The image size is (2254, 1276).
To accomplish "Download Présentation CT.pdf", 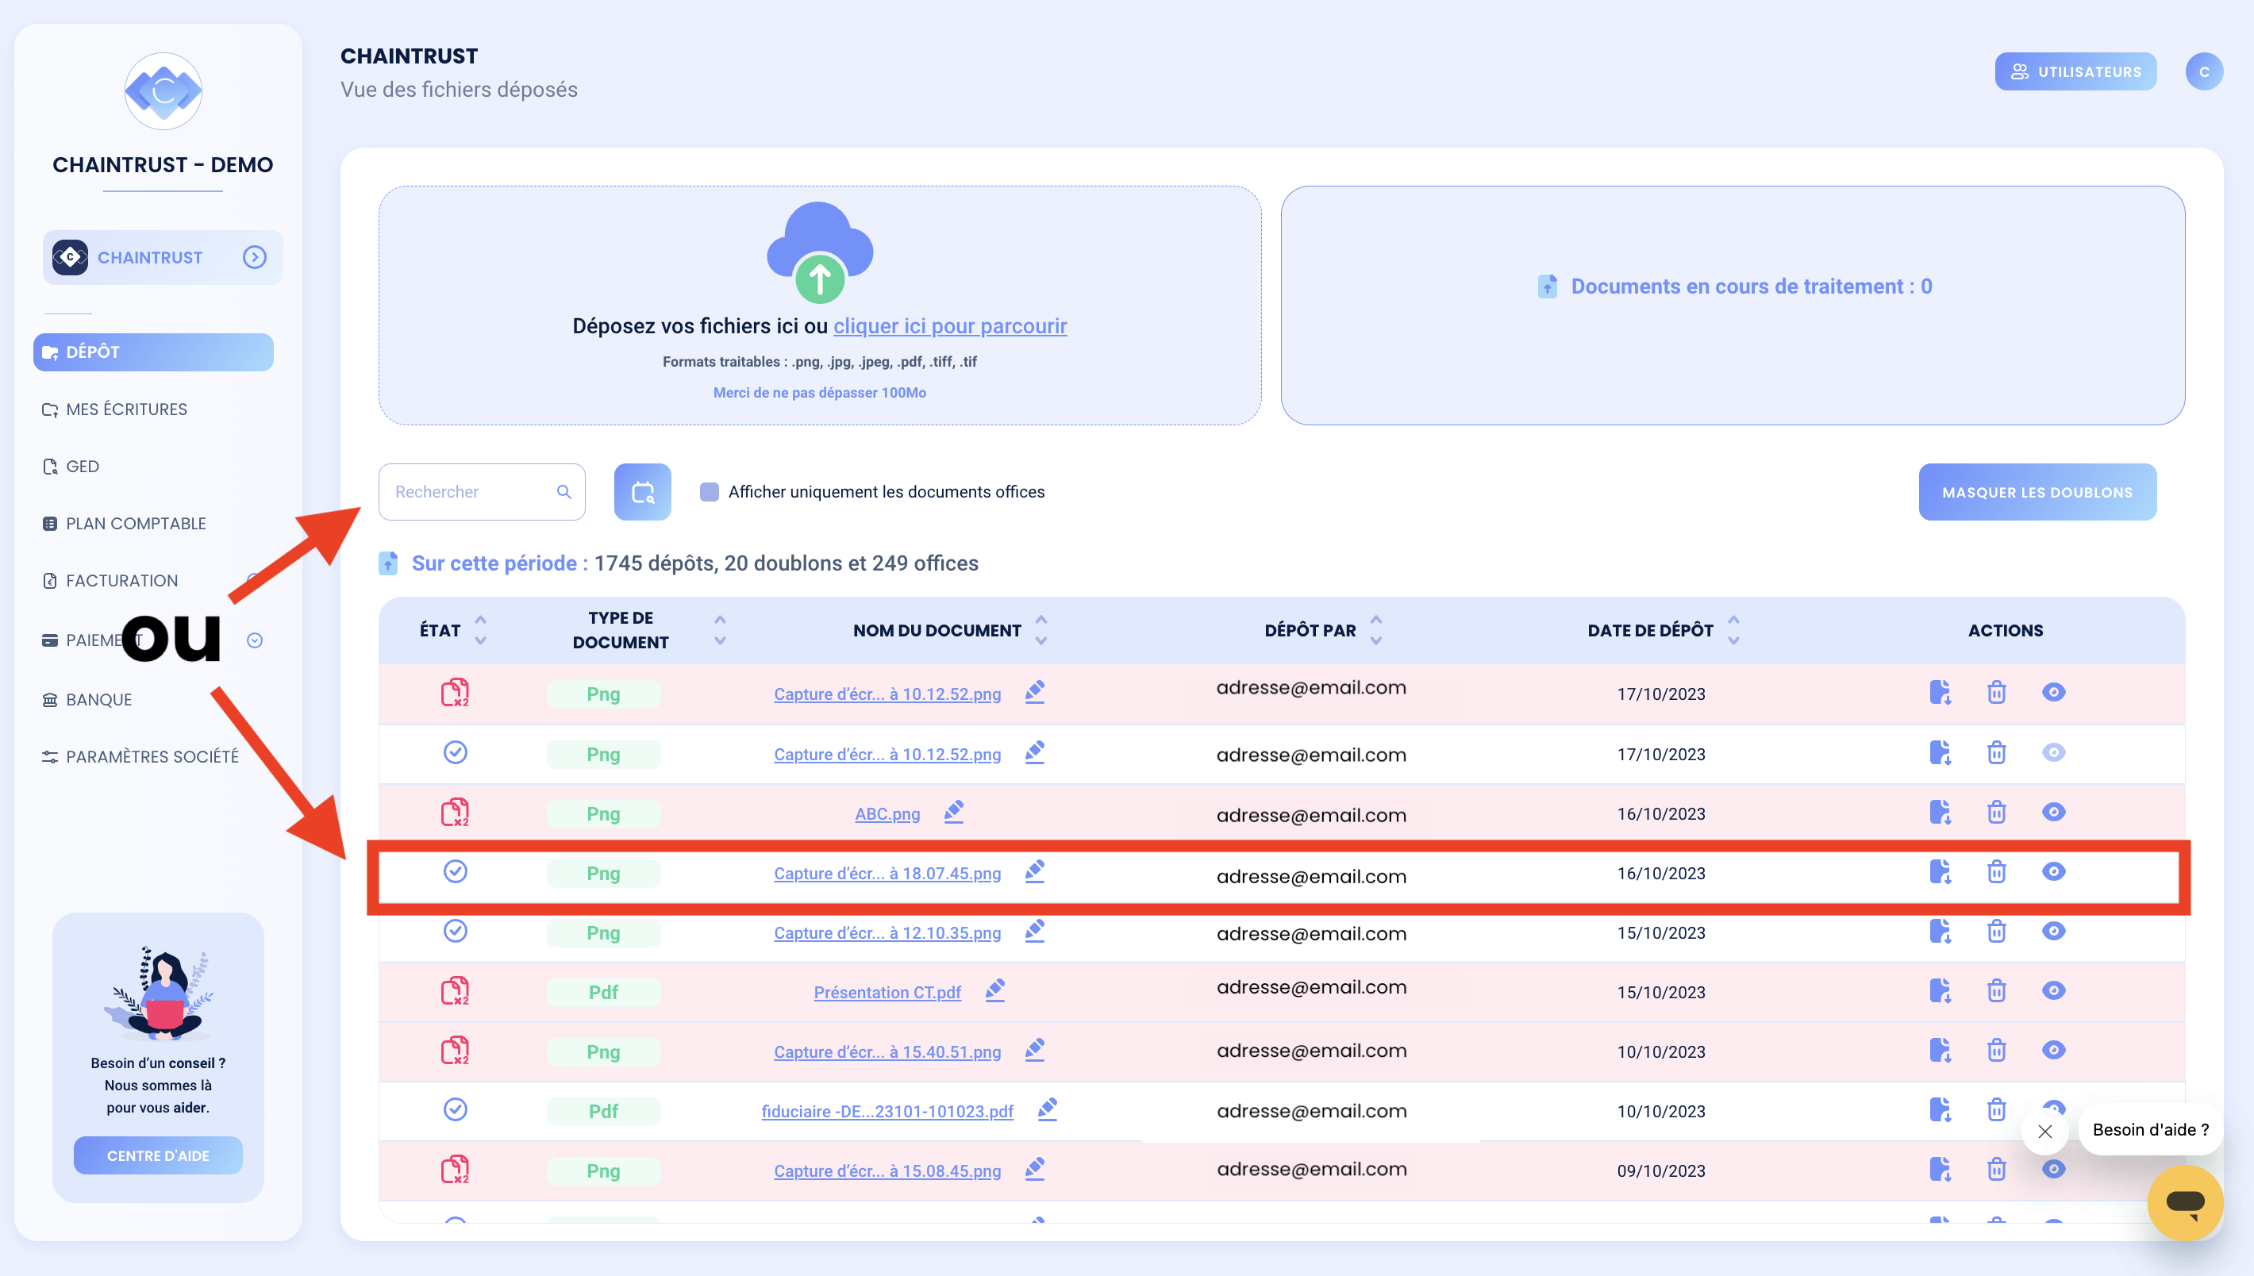I will 1941,990.
